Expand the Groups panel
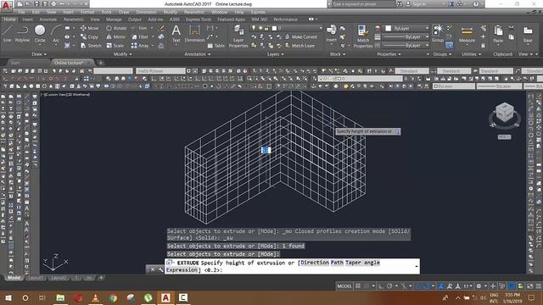Image resolution: width=543 pixels, height=305 pixels. (442, 54)
